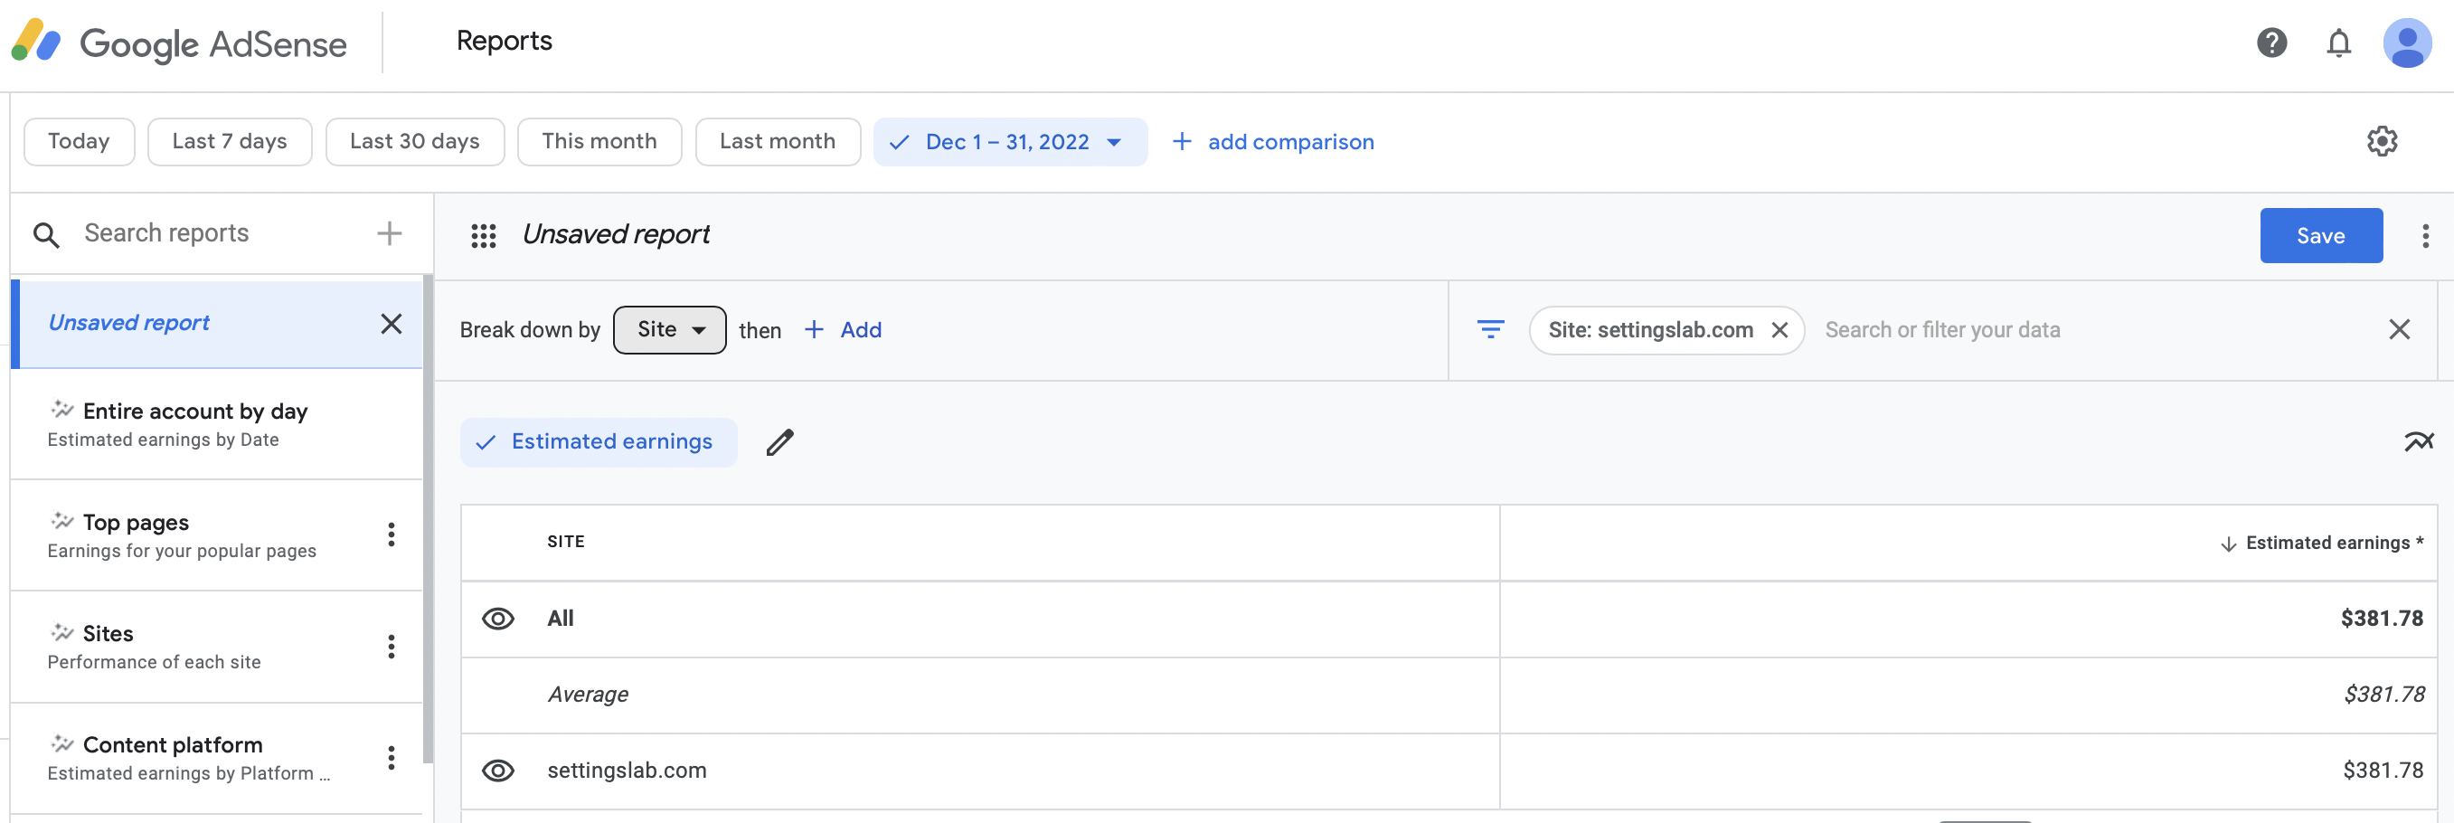Edit metrics with the pencil icon
Image resolution: width=2454 pixels, height=823 pixels.
pyautogui.click(x=779, y=442)
